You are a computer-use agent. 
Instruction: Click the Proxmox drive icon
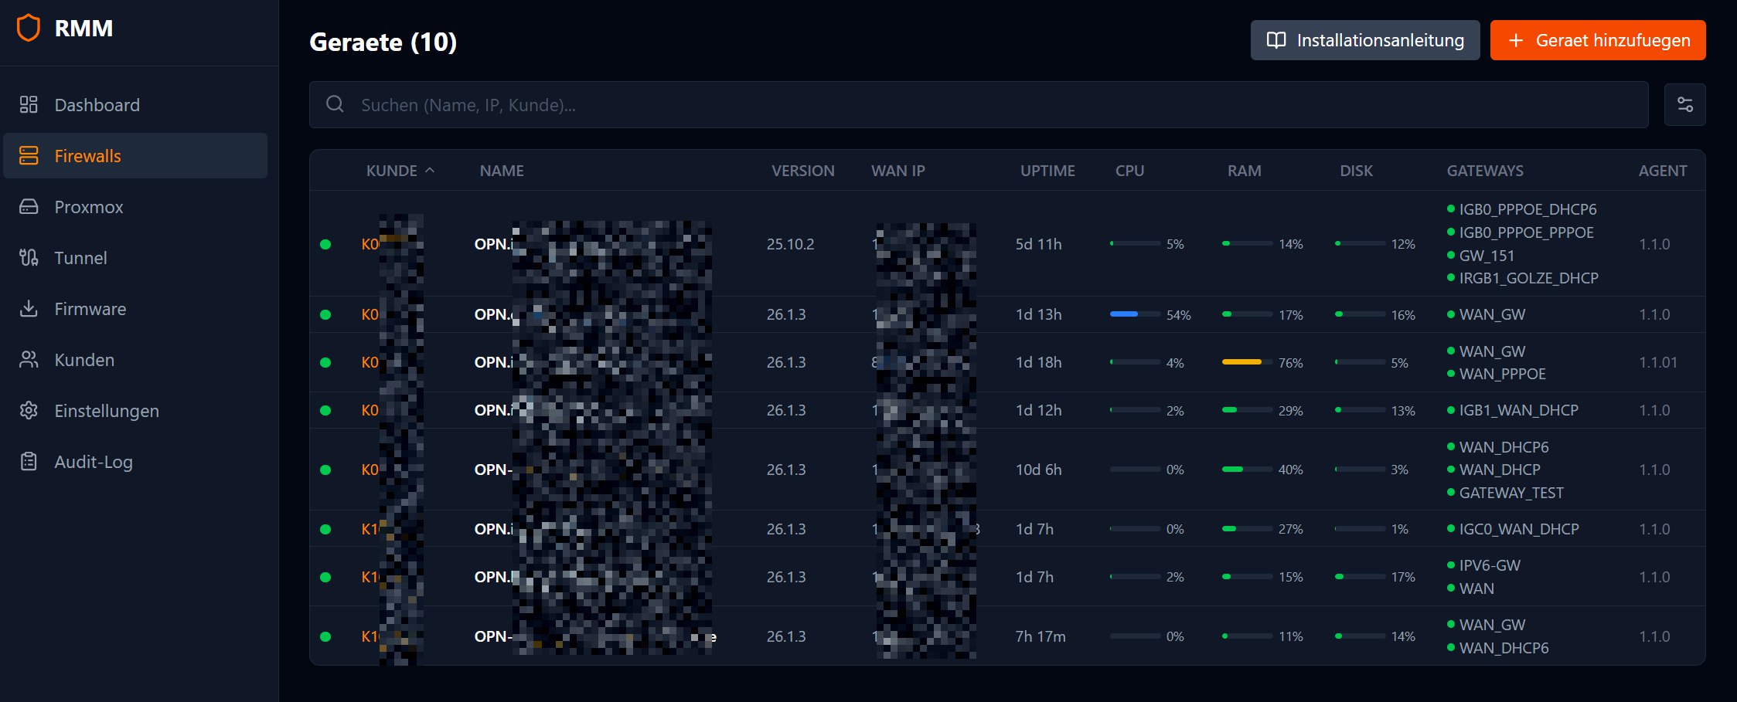(29, 206)
